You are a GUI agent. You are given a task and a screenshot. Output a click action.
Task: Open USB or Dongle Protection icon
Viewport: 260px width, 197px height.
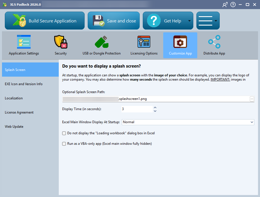[102, 42]
